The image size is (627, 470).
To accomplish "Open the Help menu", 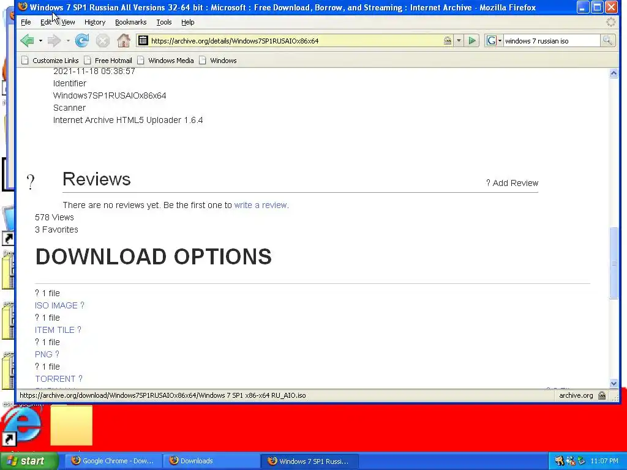I will [187, 22].
